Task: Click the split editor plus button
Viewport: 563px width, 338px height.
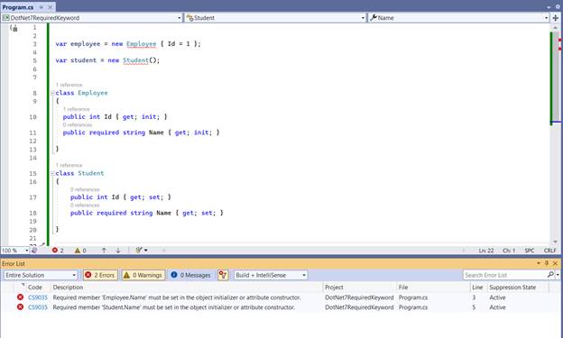Action: point(556,18)
